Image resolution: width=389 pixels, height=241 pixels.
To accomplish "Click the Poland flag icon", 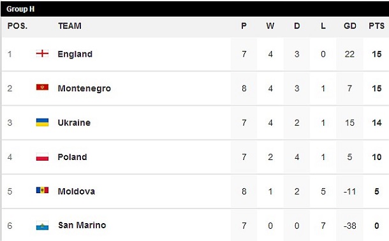I will pyautogui.click(x=42, y=157).
